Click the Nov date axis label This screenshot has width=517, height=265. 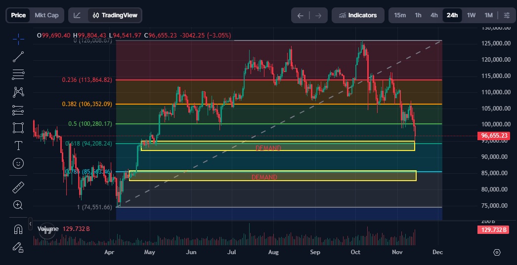397,252
